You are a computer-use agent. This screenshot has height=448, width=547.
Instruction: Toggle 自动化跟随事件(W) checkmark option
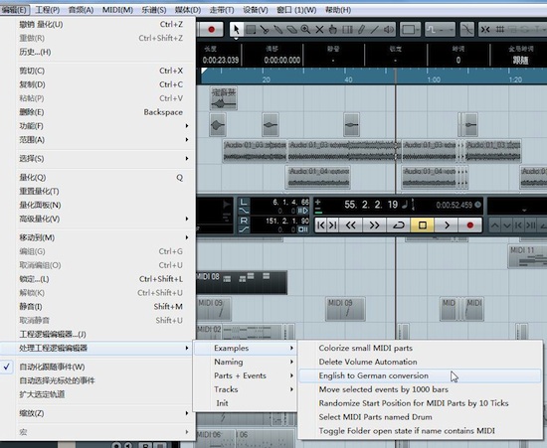[x=52, y=367]
